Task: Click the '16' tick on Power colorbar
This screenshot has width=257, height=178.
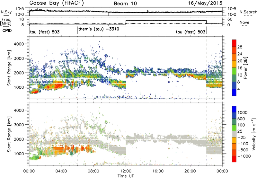Action: [240, 68]
